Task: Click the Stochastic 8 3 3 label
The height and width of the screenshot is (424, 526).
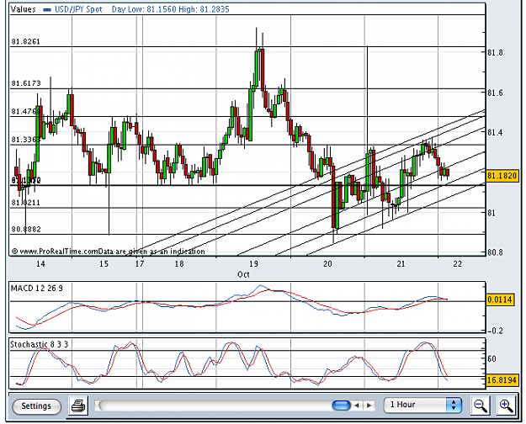Action: pyautogui.click(x=40, y=345)
